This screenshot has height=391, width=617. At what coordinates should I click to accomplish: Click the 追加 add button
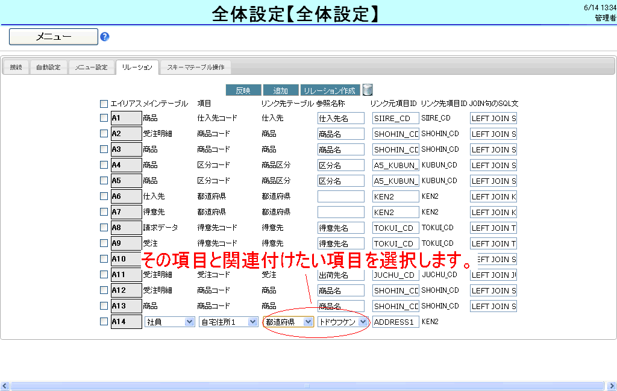click(280, 90)
